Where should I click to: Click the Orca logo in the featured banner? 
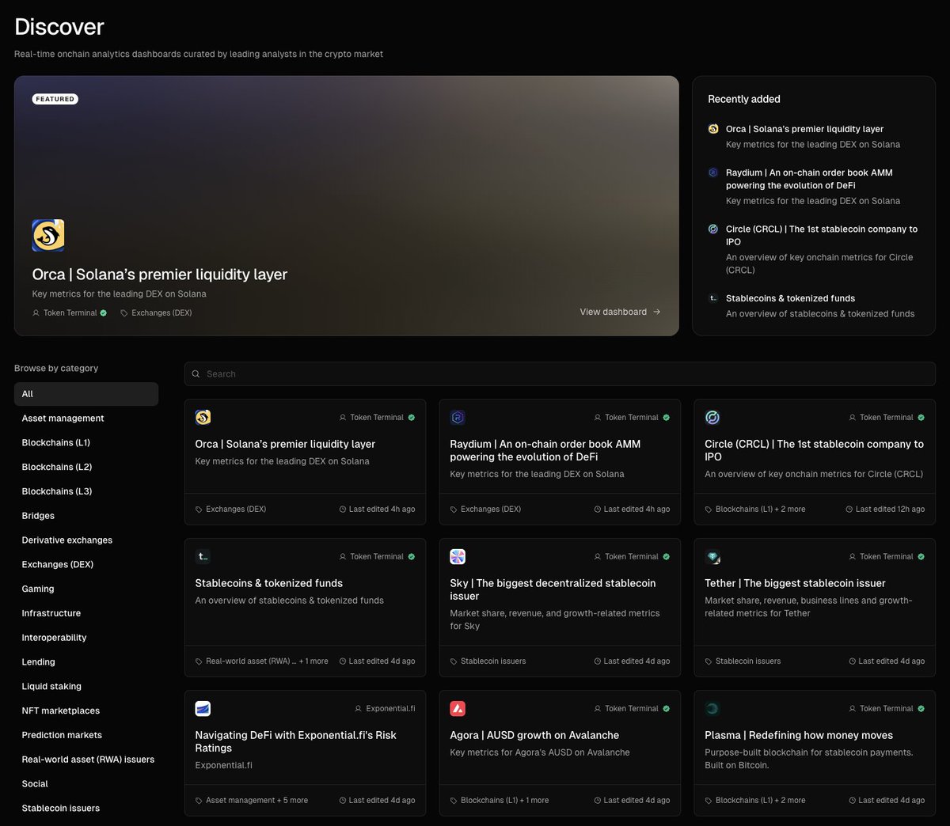click(48, 236)
